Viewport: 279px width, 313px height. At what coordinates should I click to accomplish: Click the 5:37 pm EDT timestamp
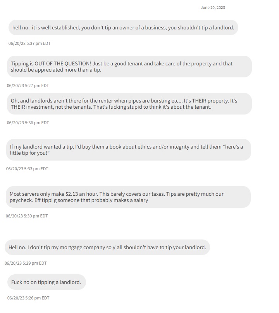pos(29,44)
